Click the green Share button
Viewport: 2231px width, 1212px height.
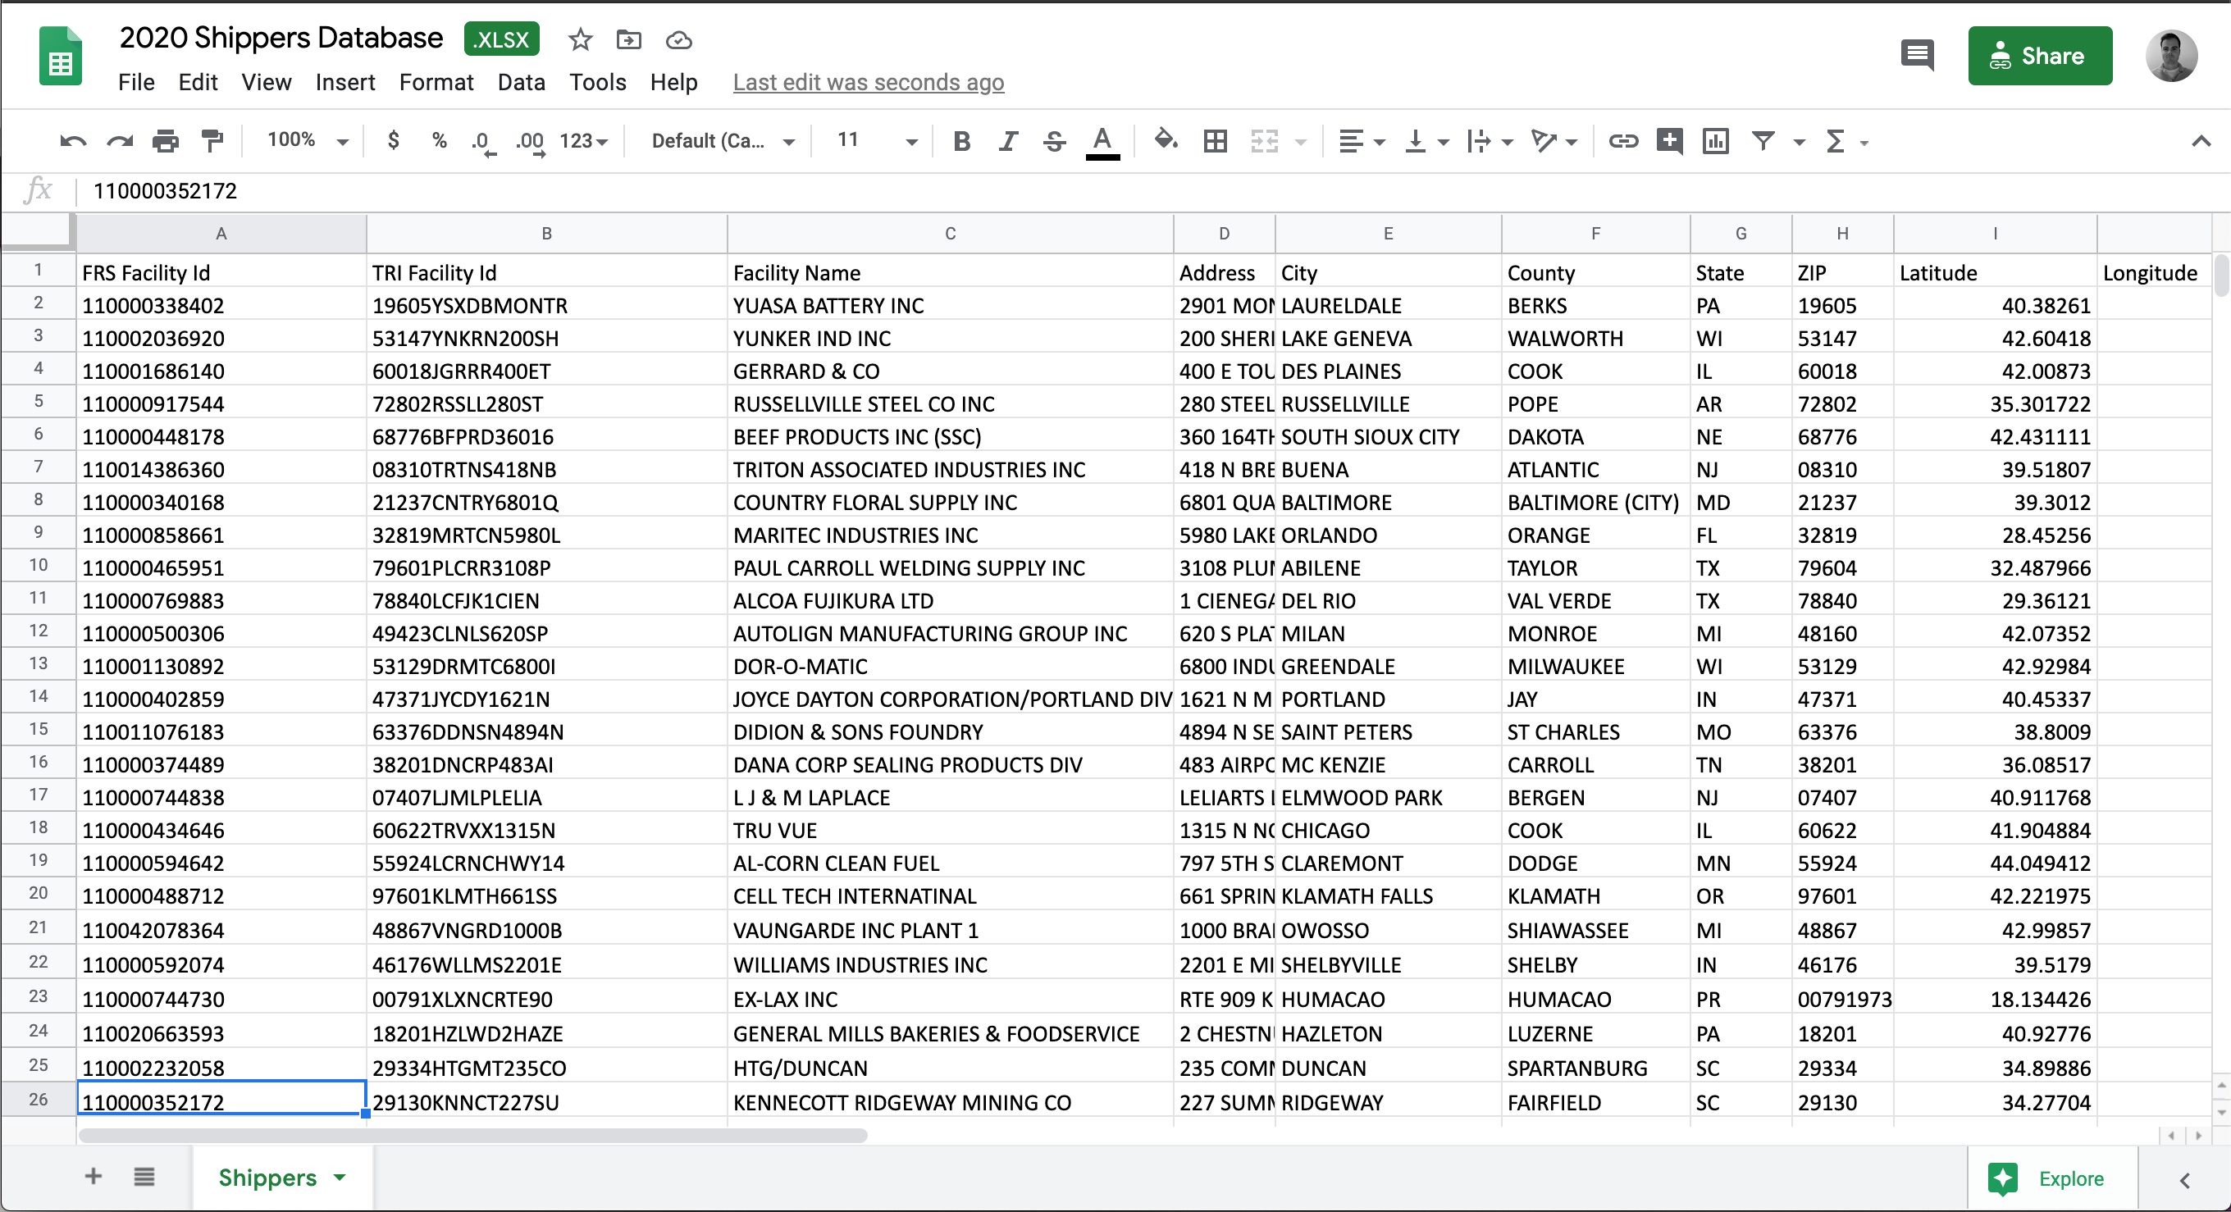(2040, 57)
